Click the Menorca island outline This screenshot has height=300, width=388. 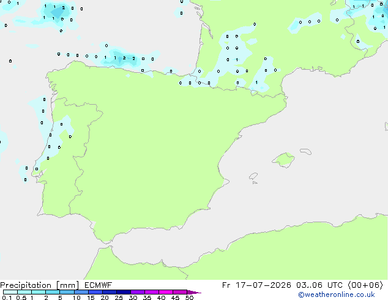306,151
